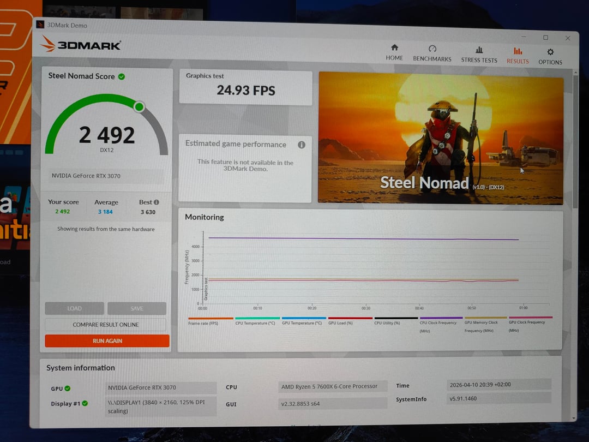This screenshot has height=442, width=589.
Task: Switch to the Results tab
Action: [x=518, y=55]
